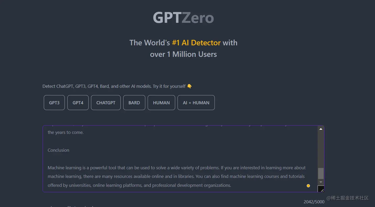This screenshot has height=207, width=375.
Task: Click the yellow dot indicator in textarea
Action: tap(308, 186)
